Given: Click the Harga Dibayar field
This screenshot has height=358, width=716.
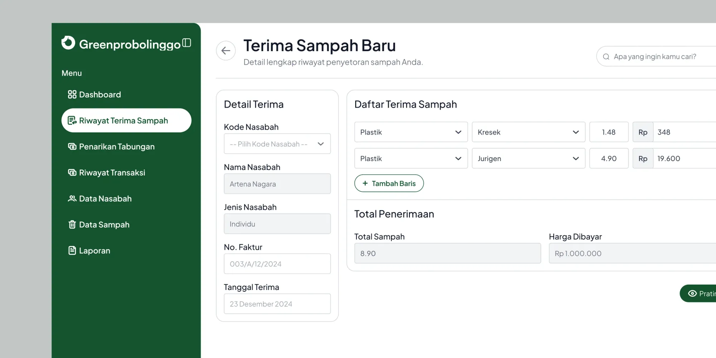Looking at the screenshot, I should [633, 253].
